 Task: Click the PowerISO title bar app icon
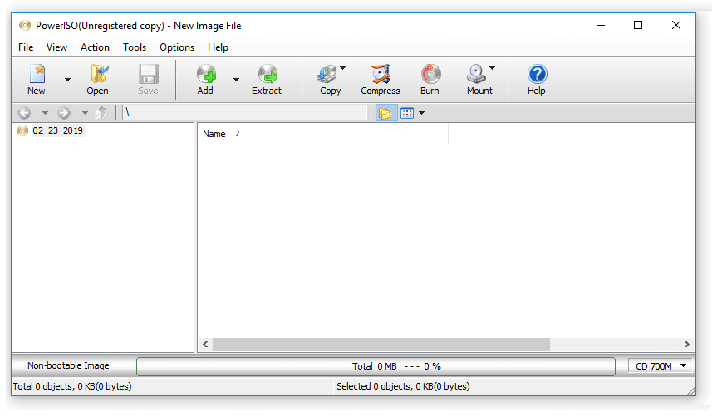[x=25, y=26]
